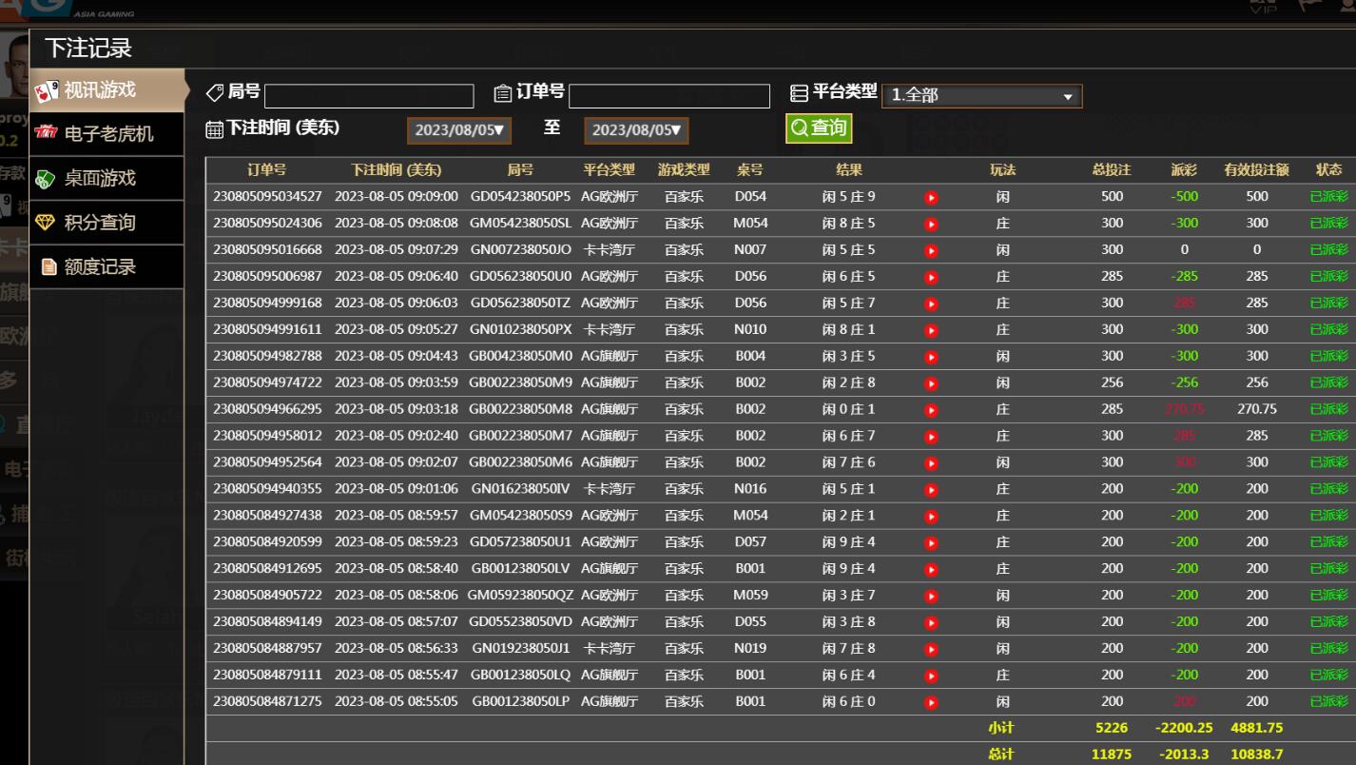Play video replay for order 230805095034527
Screen dimensions: 1356x765
(x=932, y=198)
